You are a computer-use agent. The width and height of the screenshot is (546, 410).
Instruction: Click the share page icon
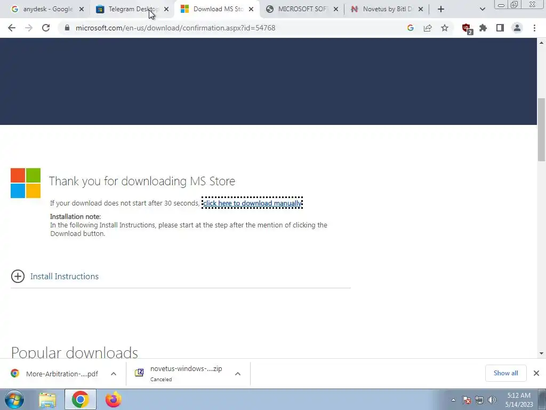coord(428,28)
